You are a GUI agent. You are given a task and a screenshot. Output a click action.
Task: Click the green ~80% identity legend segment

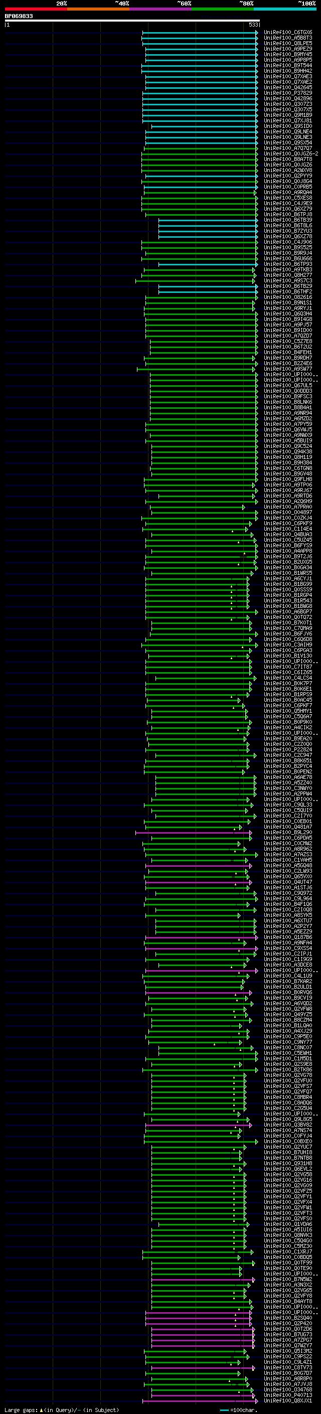point(223,9)
